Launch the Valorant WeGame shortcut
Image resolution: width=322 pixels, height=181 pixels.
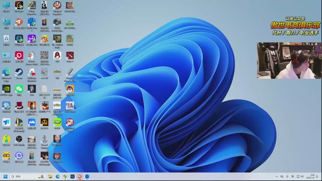tap(44, 156)
